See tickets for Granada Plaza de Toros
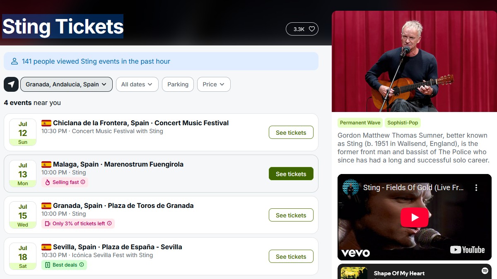 tap(291, 215)
